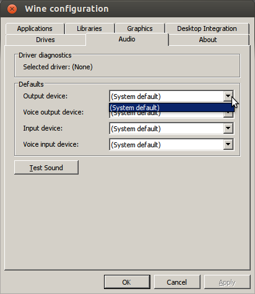Go to the Graphics tab
The width and height of the screenshot is (255, 294).
pos(140,28)
